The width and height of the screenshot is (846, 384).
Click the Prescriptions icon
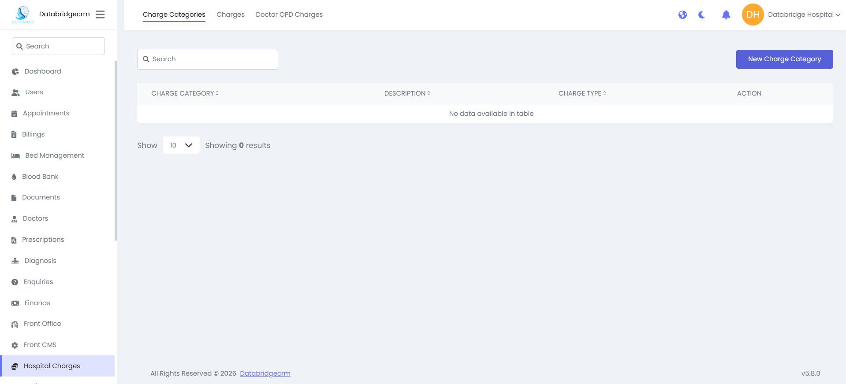(x=14, y=240)
